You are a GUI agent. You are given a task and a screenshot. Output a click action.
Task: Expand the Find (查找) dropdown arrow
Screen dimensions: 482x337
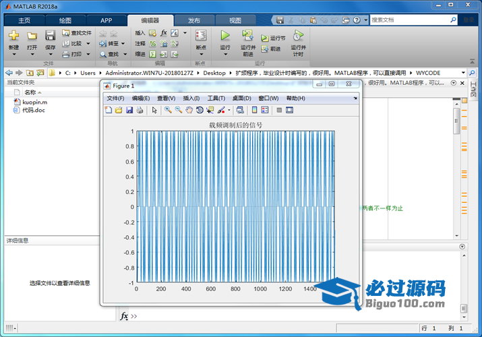pyautogui.click(x=125, y=55)
